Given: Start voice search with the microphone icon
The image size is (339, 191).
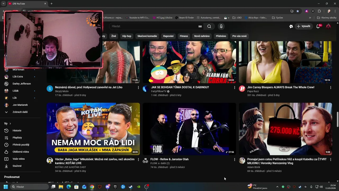Looking at the screenshot, I should point(221,26).
